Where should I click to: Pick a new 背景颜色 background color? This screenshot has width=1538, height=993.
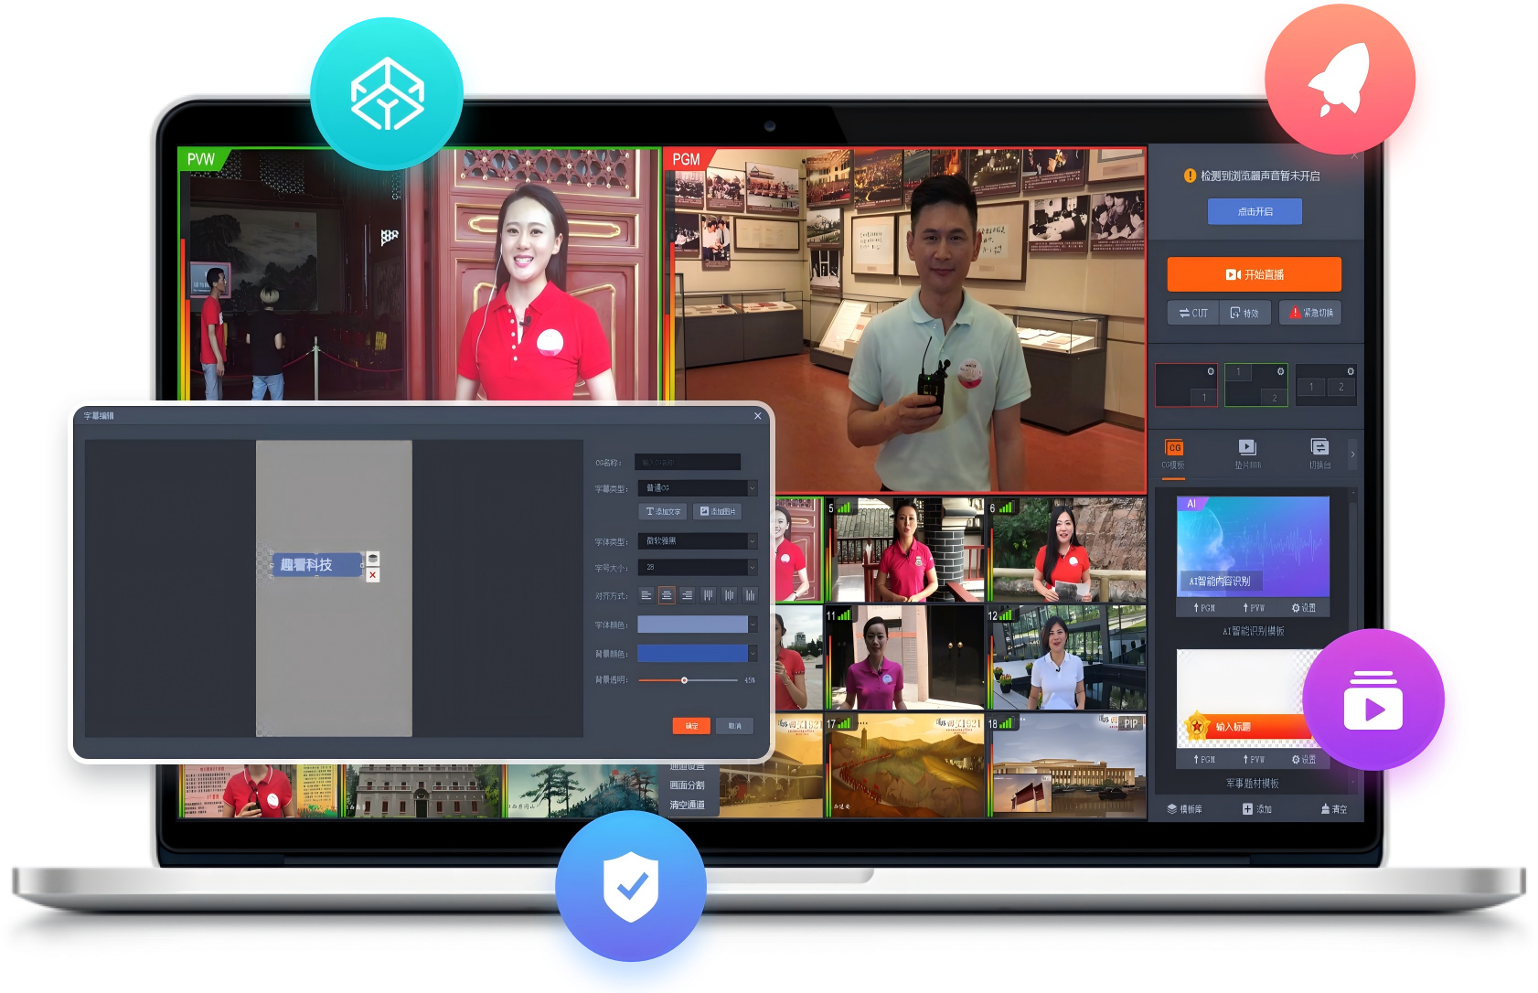point(698,654)
